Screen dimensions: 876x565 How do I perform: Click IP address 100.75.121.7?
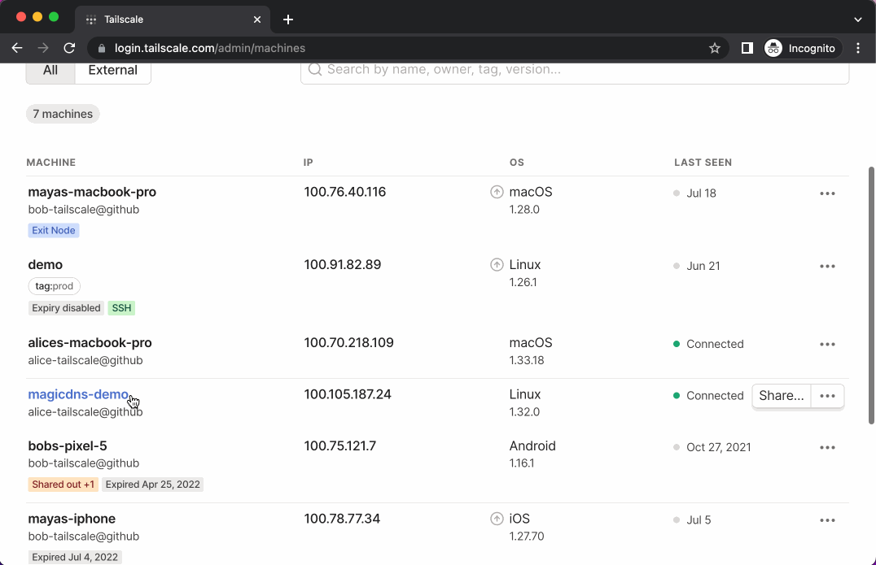(340, 445)
